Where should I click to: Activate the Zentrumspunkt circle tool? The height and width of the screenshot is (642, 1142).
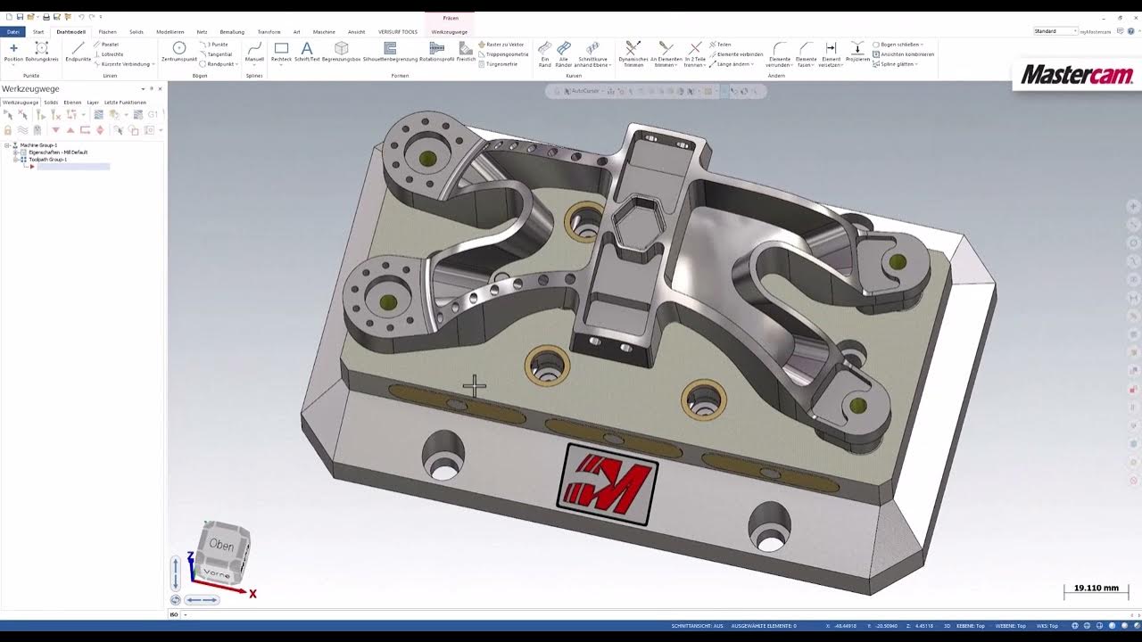click(178, 52)
